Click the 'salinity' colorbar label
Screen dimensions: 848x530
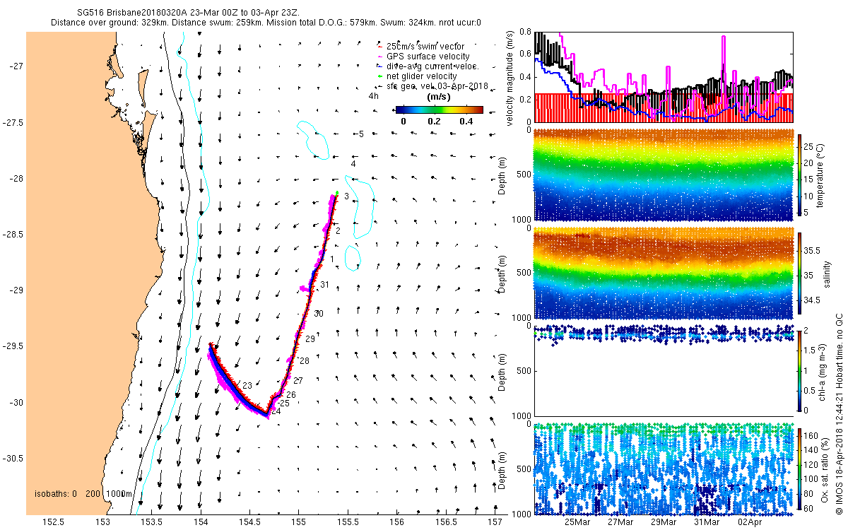(827, 273)
